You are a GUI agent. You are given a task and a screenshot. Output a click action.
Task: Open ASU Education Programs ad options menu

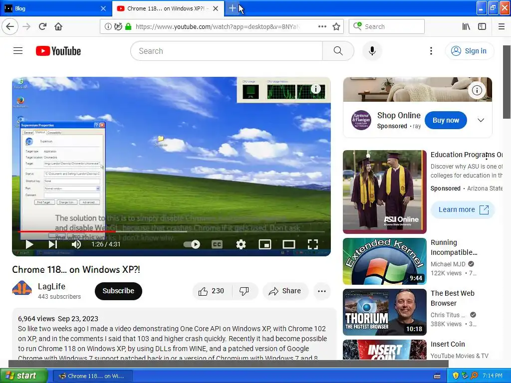(486, 157)
